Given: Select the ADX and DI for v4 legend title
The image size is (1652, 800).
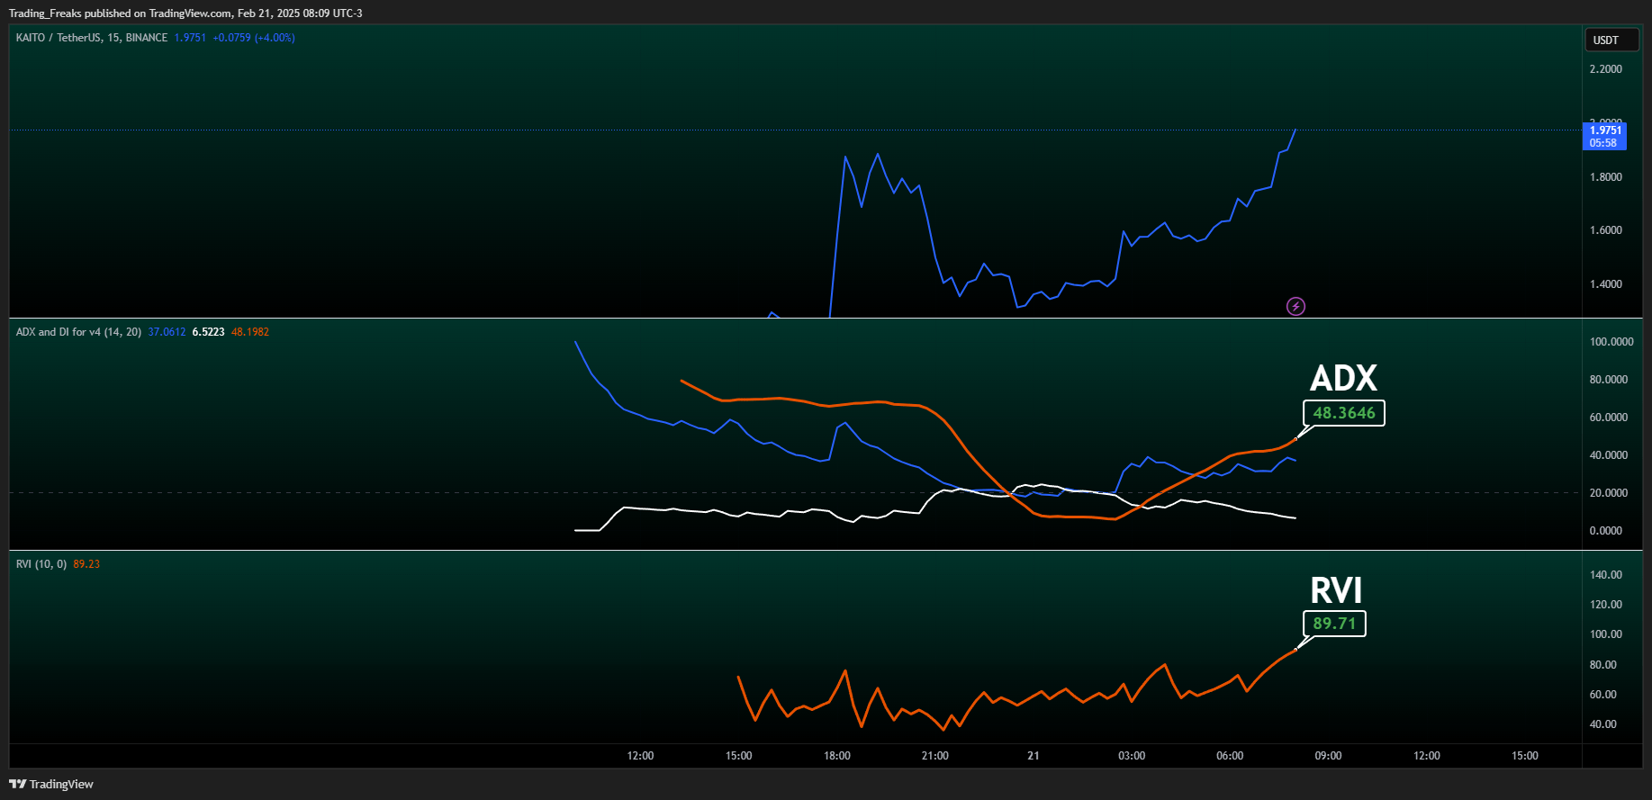Looking at the screenshot, I should [x=79, y=332].
